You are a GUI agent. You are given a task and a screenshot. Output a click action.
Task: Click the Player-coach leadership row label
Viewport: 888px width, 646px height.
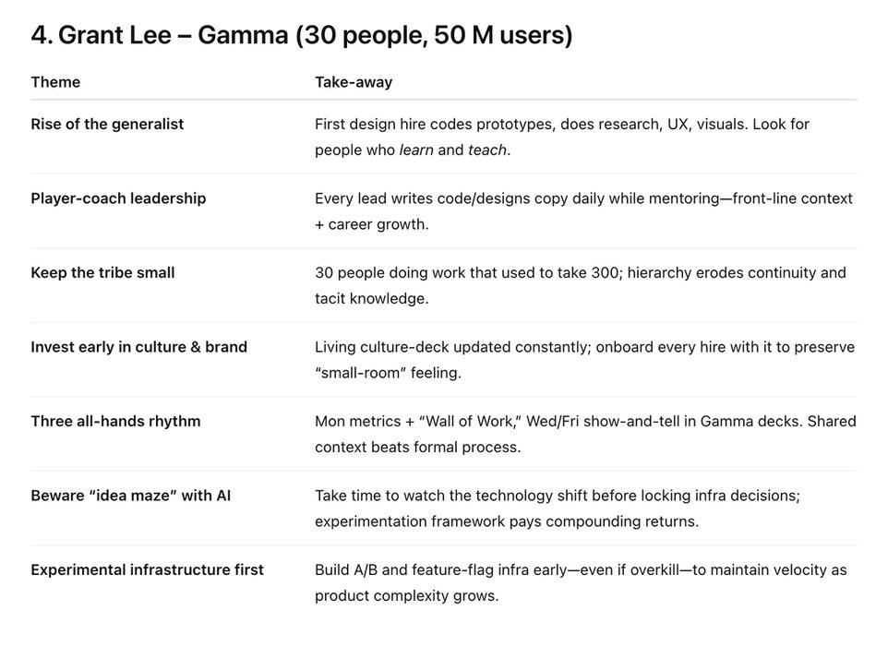click(118, 198)
